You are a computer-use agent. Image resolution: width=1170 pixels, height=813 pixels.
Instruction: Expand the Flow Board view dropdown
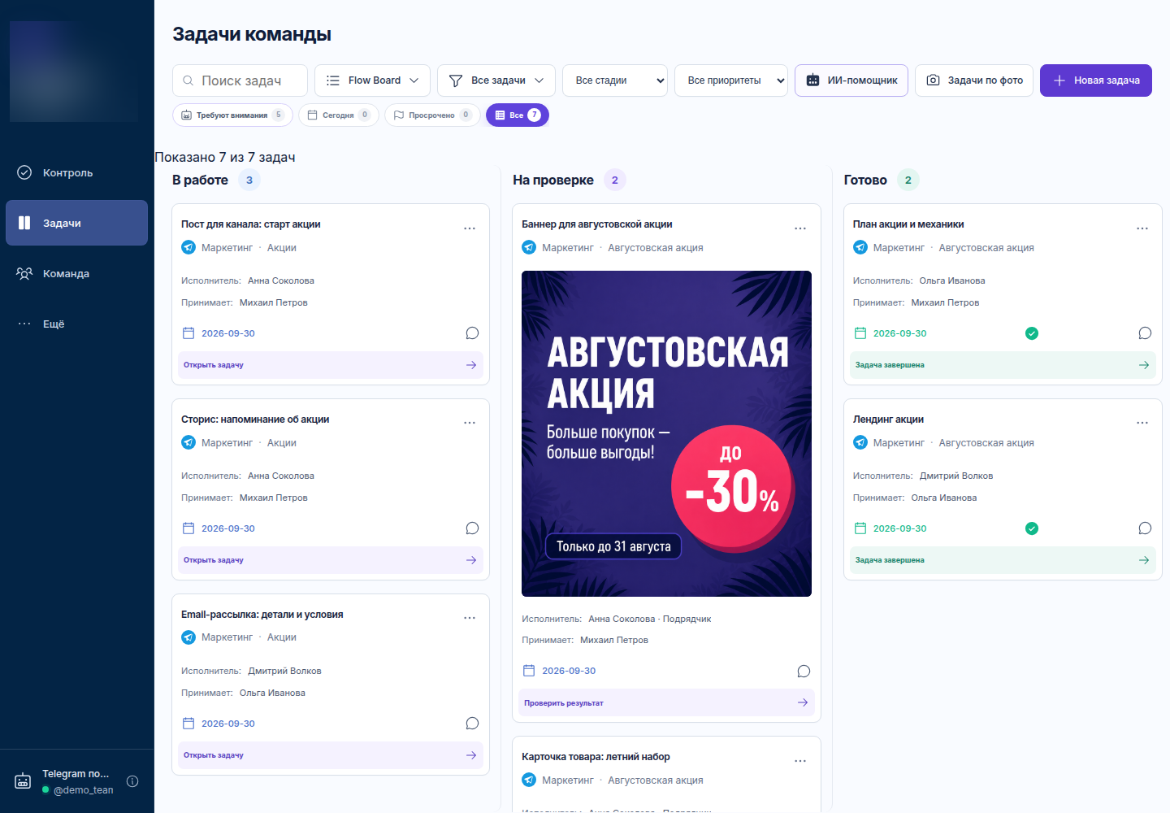pos(372,80)
